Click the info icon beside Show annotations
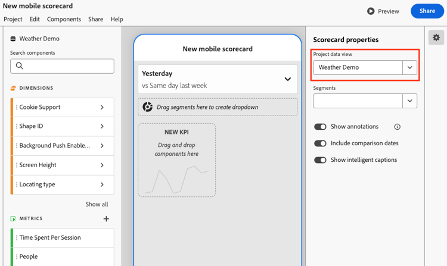The width and height of the screenshot is (447, 266). [x=398, y=127]
